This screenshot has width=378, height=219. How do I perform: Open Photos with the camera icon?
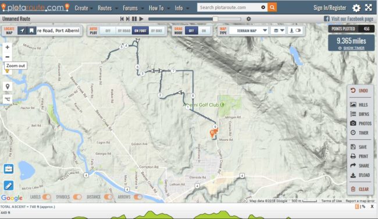coord(353,123)
